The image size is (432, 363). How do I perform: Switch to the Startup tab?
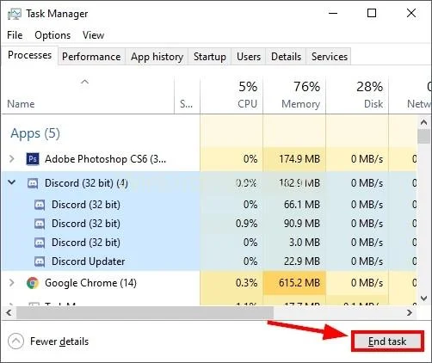(210, 57)
